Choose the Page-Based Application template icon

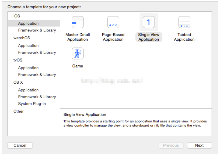pos(113,22)
